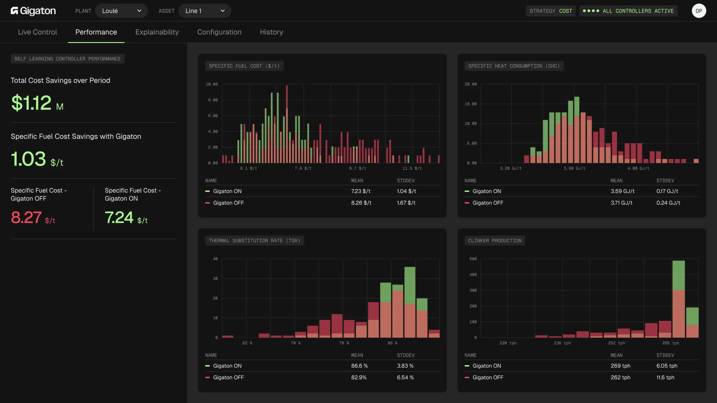Click the 1.04 $/t stddev value
The image size is (717, 403).
(406, 191)
